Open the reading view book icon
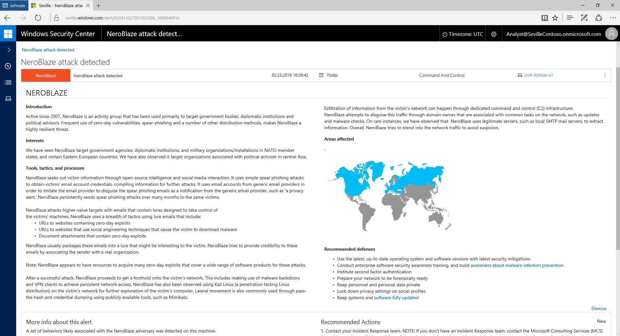The image size is (620, 336). [544, 18]
